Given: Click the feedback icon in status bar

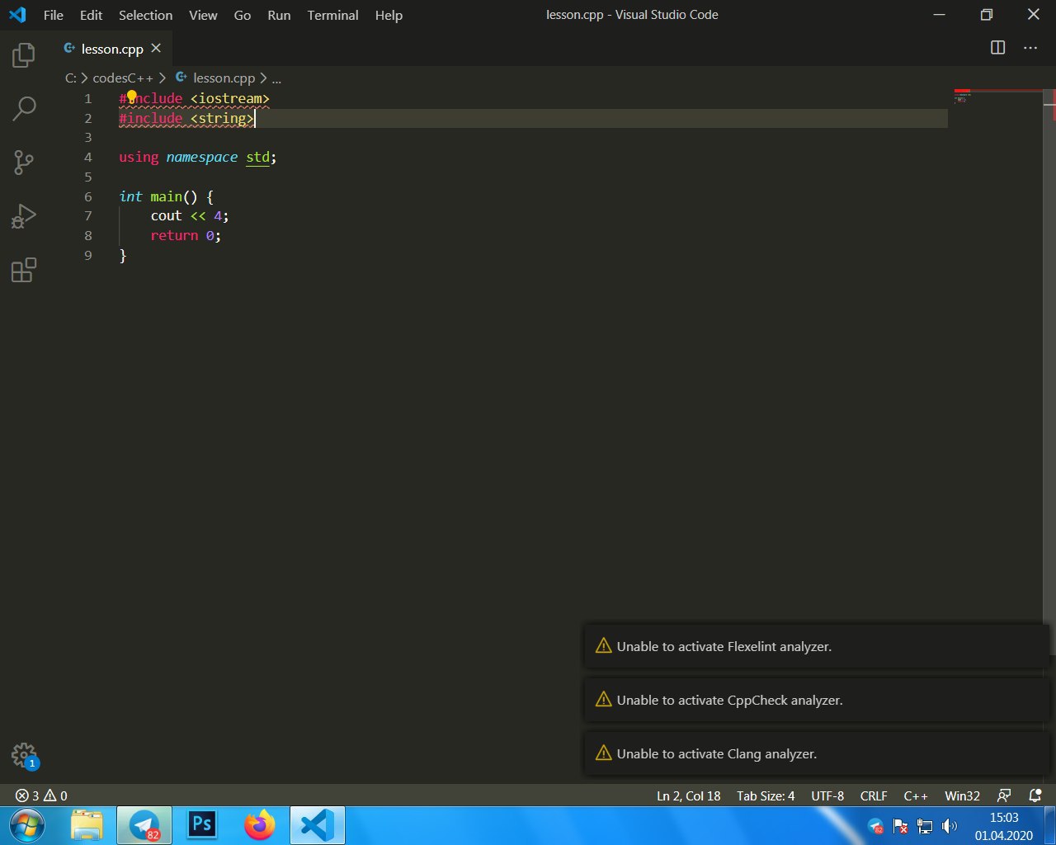Looking at the screenshot, I should [1004, 795].
